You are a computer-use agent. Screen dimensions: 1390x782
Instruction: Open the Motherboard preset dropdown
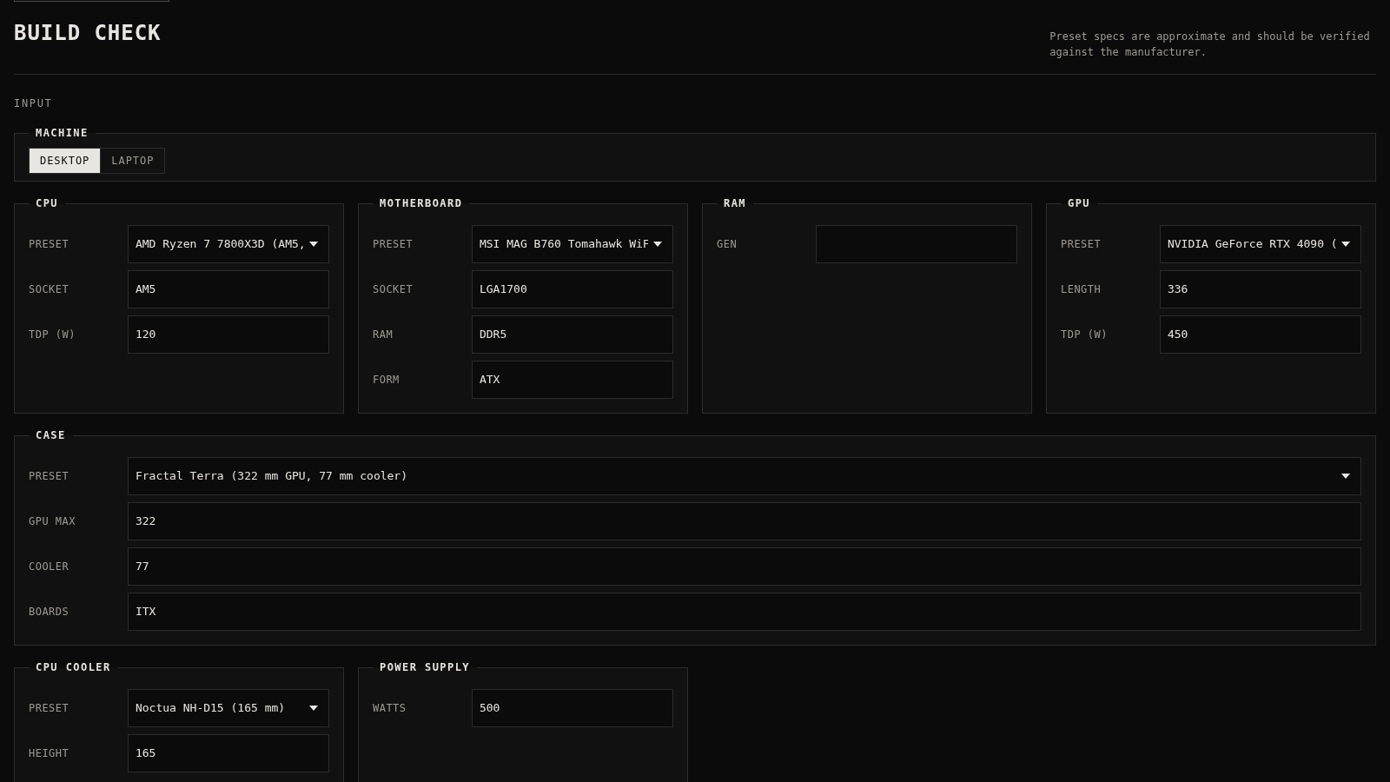(x=573, y=244)
